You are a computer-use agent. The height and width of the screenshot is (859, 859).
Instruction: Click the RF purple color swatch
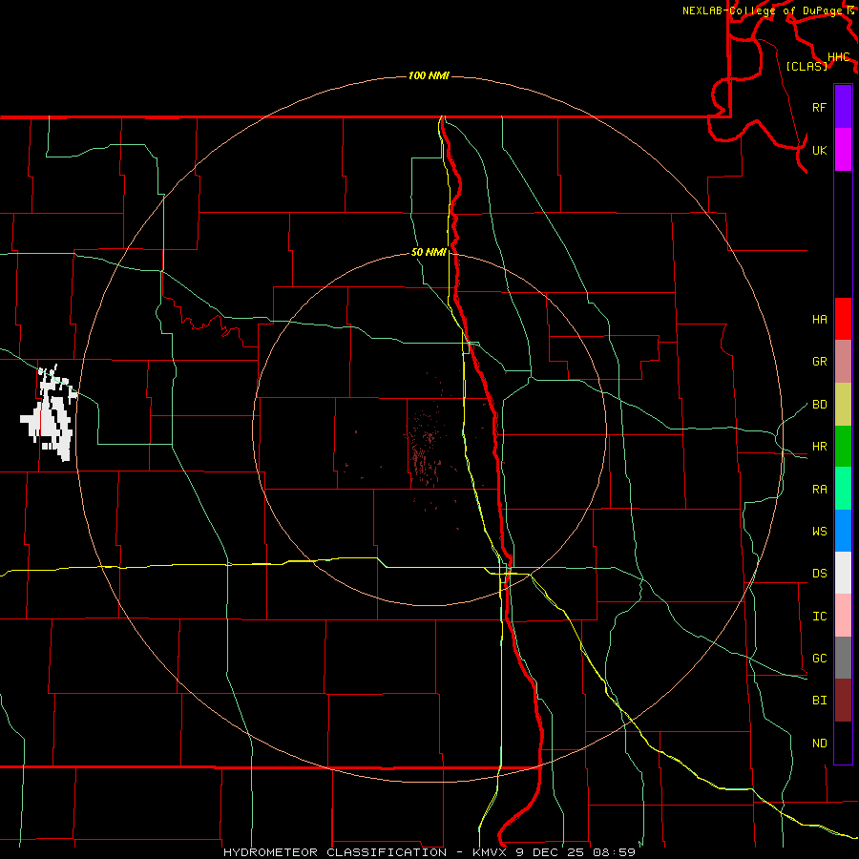pyautogui.click(x=843, y=107)
